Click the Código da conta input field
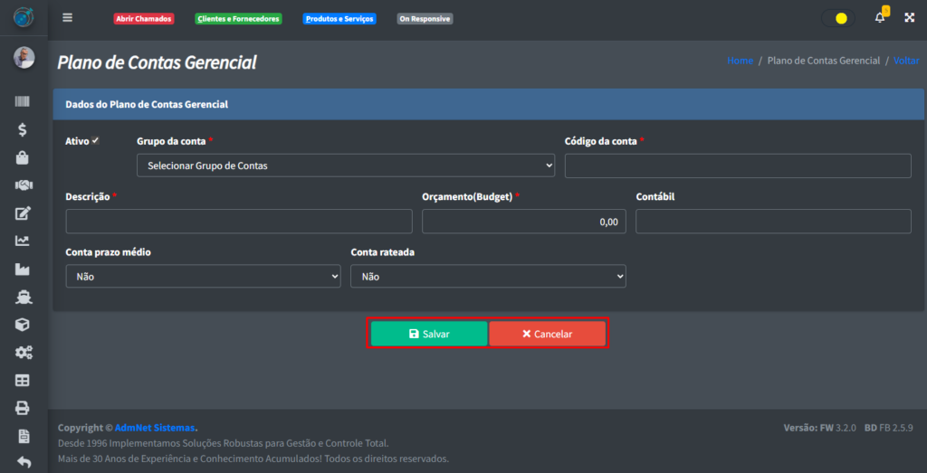 click(x=738, y=166)
